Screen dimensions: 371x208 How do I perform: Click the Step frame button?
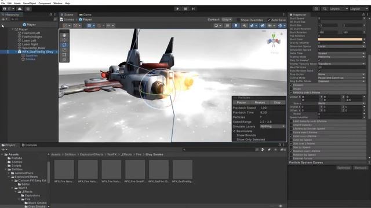(193, 9)
